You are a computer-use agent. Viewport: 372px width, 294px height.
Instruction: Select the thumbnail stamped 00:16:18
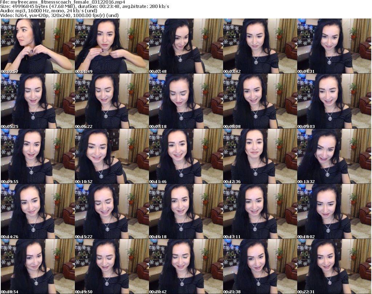(186, 211)
